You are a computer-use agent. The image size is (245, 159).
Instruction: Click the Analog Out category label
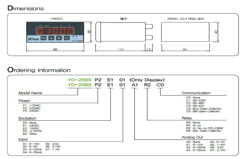192,137
